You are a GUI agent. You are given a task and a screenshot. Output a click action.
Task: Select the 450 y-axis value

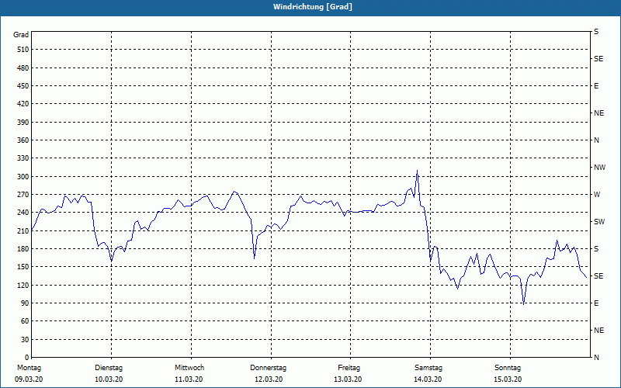23,86
